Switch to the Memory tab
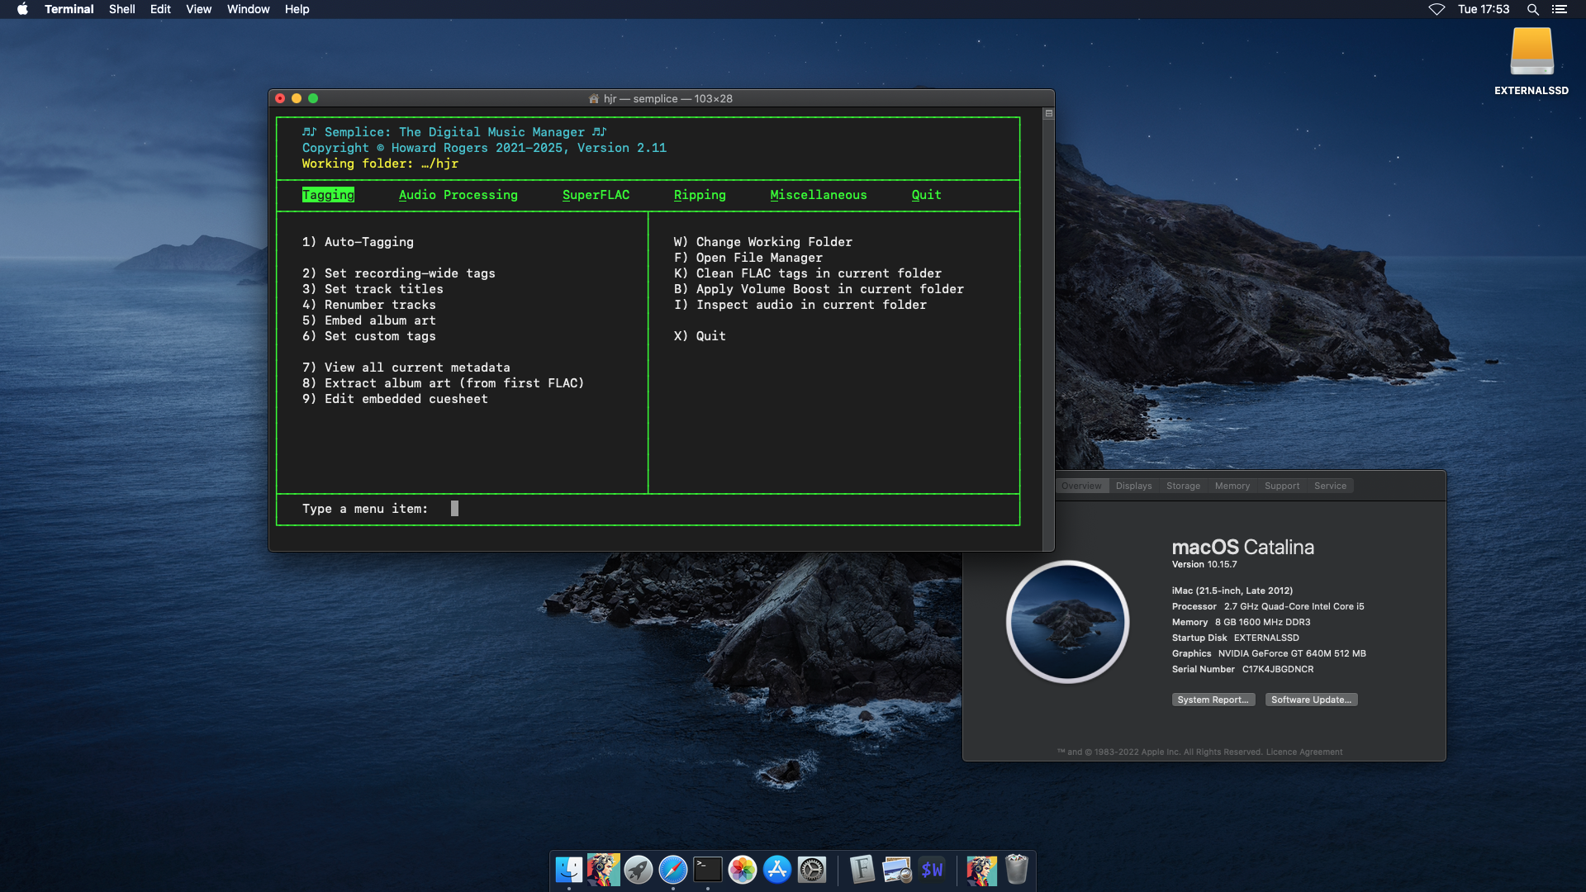1586x892 pixels. click(x=1232, y=486)
